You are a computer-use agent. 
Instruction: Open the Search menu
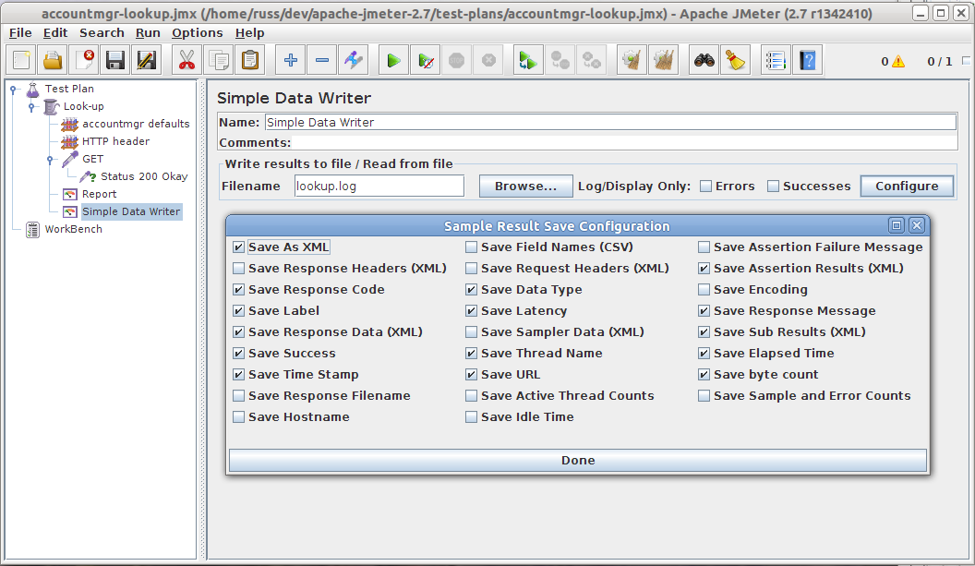click(102, 33)
